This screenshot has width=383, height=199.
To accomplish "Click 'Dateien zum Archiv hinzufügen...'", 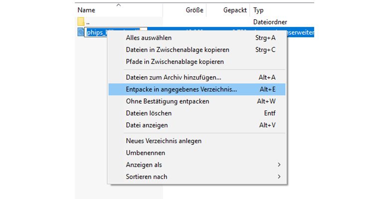I will point(173,77).
